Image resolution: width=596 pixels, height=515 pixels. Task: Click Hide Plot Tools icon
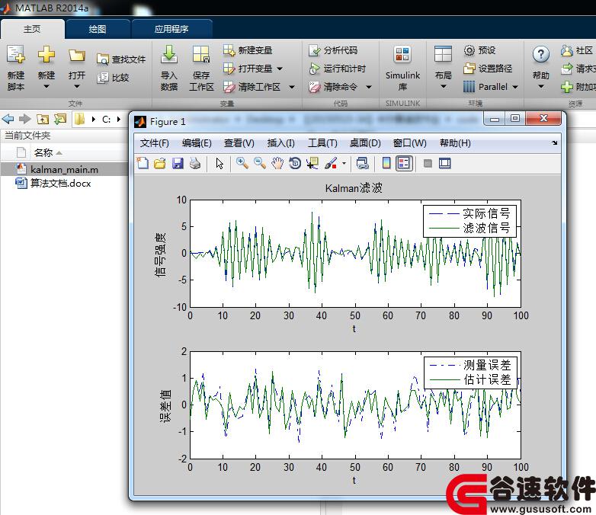[x=428, y=164]
